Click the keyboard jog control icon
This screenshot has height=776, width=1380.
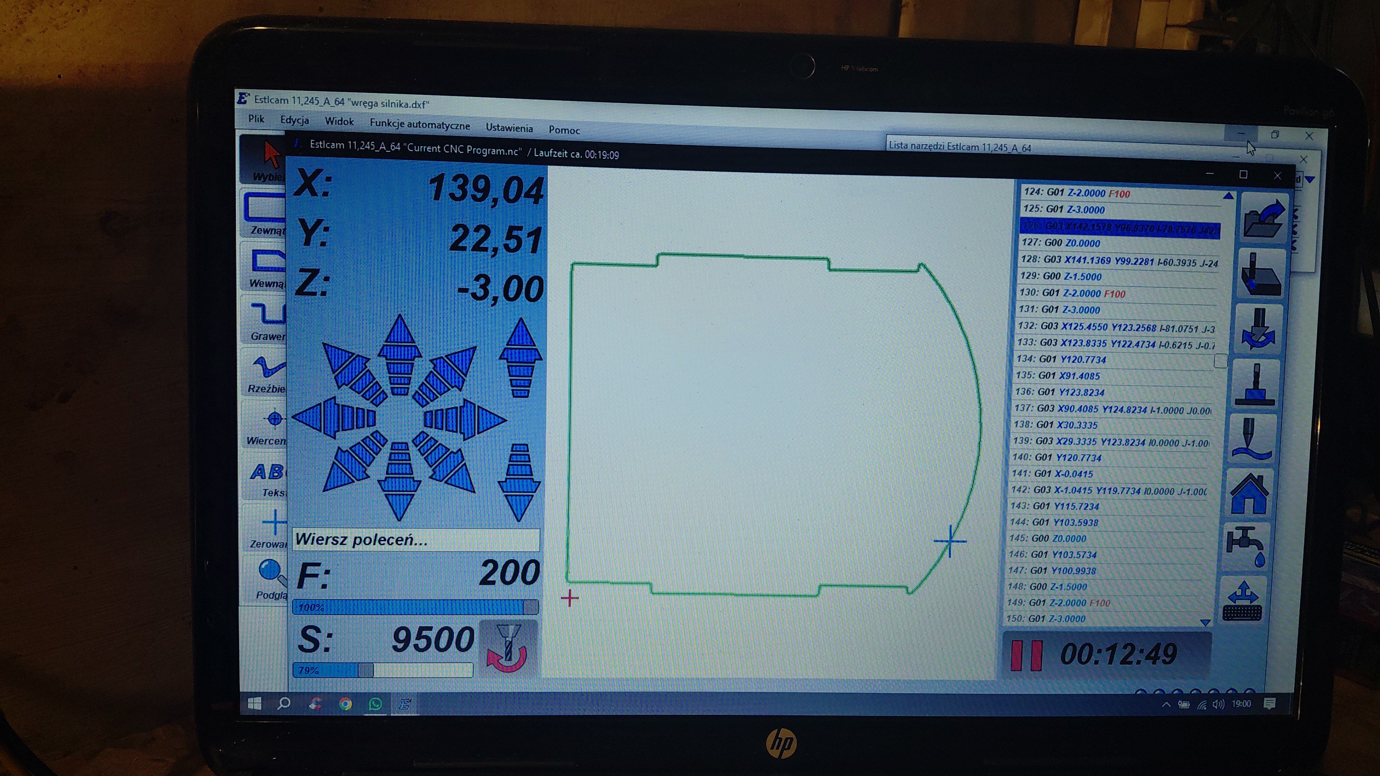(1243, 601)
